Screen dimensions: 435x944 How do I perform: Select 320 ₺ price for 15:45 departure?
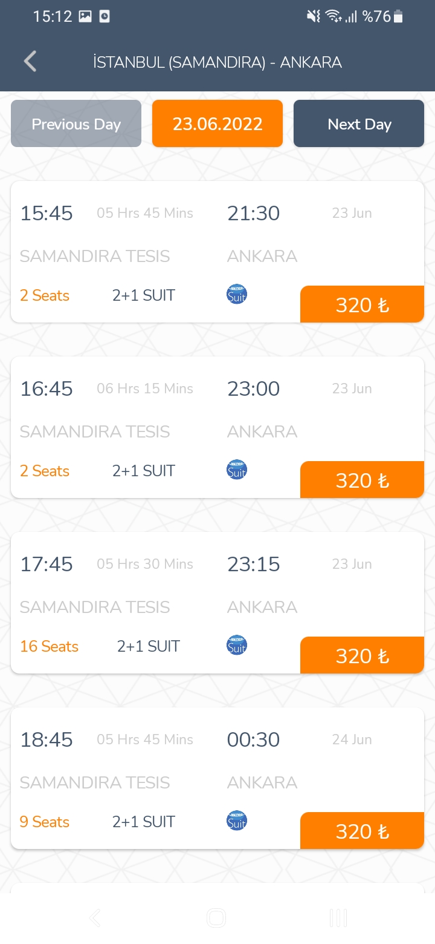coord(362,305)
